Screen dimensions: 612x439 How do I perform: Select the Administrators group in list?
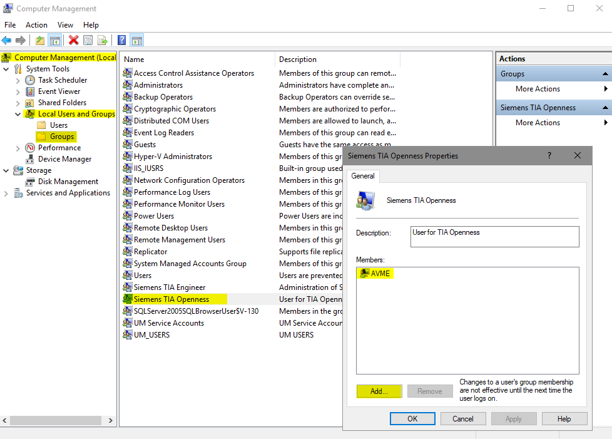[x=158, y=85]
